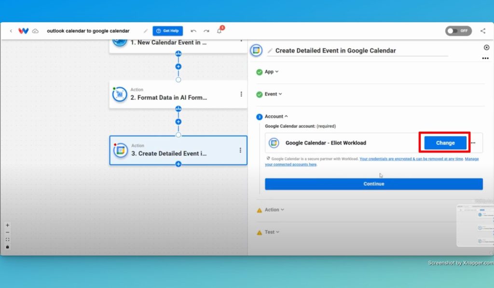494x288 pixels.
Task: Open panel more options ellipsis
Action: click(485, 58)
